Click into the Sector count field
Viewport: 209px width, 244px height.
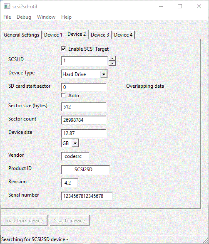coord(84,120)
